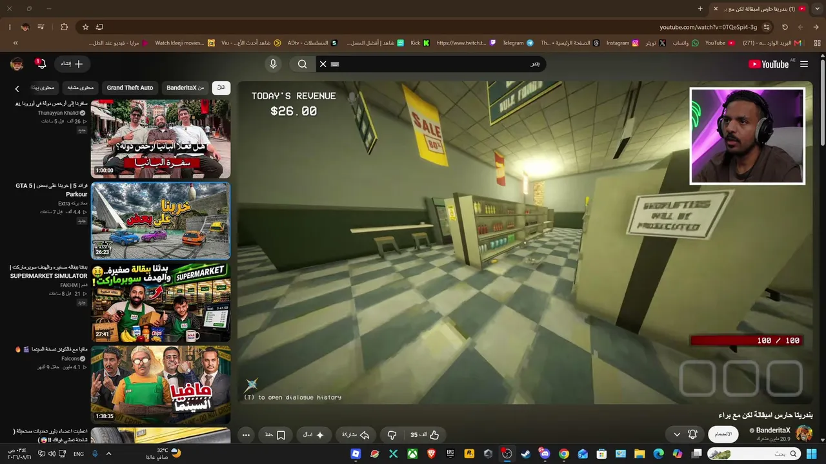Bookmark this page with the star icon
This screenshot has width=826, height=464.
[x=85, y=27]
